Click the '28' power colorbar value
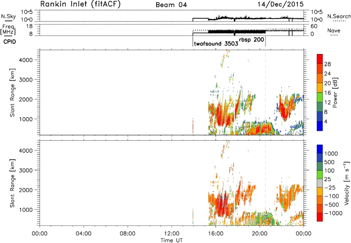The height and width of the screenshot is (243, 351). tap(327, 64)
